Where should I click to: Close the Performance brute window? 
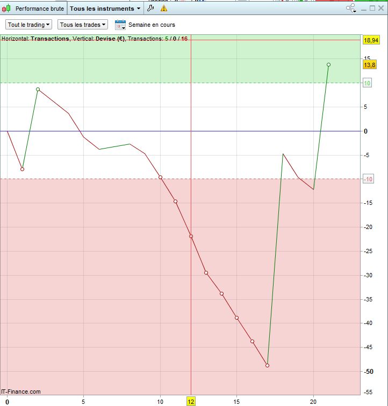point(380,8)
